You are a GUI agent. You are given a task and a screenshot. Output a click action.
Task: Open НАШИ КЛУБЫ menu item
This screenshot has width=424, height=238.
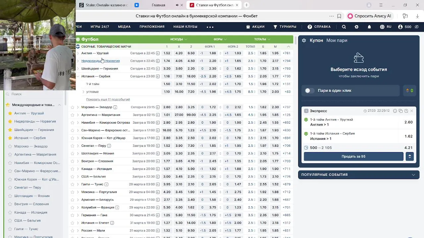click(185, 27)
